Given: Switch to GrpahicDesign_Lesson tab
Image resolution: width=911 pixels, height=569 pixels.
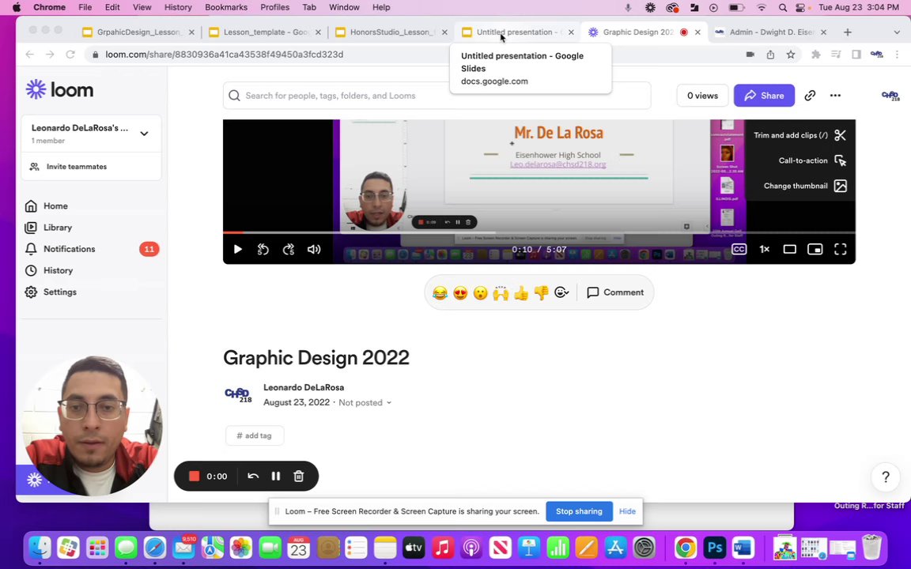Looking at the screenshot, I should (x=139, y=32).
